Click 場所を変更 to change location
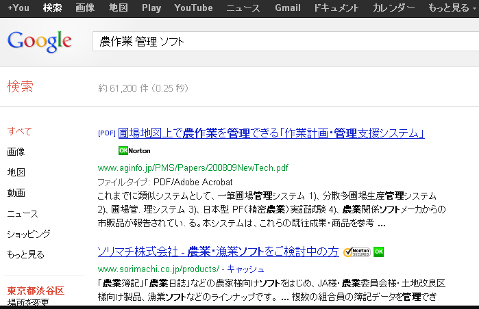Image resolution: width=479 pixels, height=309 pixels. (x=28, y=302)
